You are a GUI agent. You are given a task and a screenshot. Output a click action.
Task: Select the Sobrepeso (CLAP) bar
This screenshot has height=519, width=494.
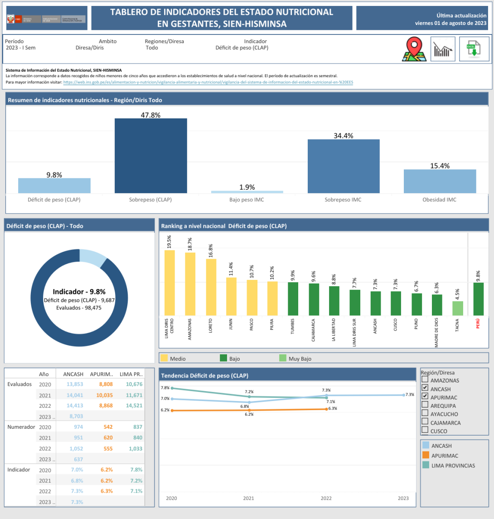coord(150,156)
